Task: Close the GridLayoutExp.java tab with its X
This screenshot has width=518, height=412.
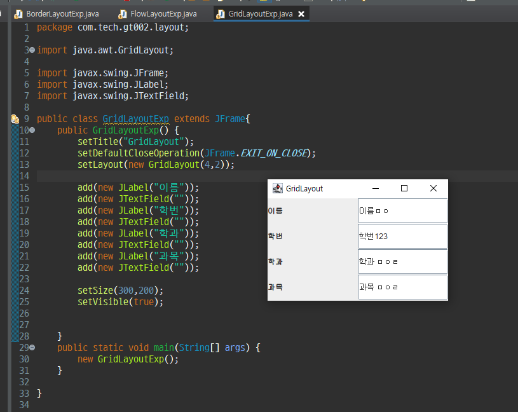Action: click(301, 14)
